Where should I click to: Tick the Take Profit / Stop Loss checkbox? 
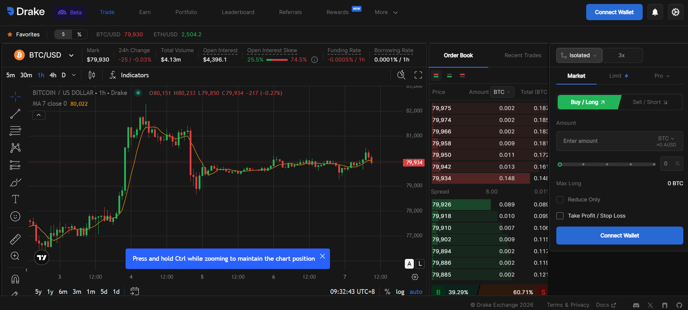560,216
